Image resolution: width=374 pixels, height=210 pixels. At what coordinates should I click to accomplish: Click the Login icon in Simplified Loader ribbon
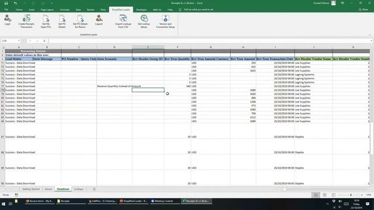pos(8,20)
